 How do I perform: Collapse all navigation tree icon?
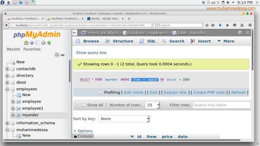coord(57,55)
